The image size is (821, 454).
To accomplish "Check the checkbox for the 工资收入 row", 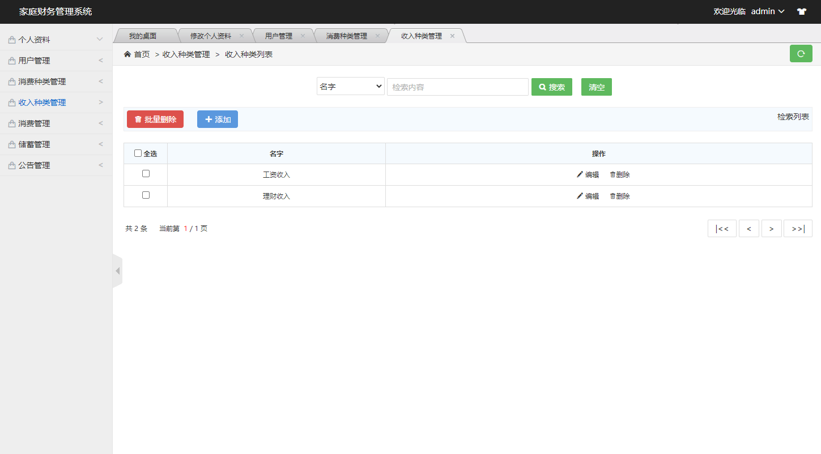I will click(146, 174).
